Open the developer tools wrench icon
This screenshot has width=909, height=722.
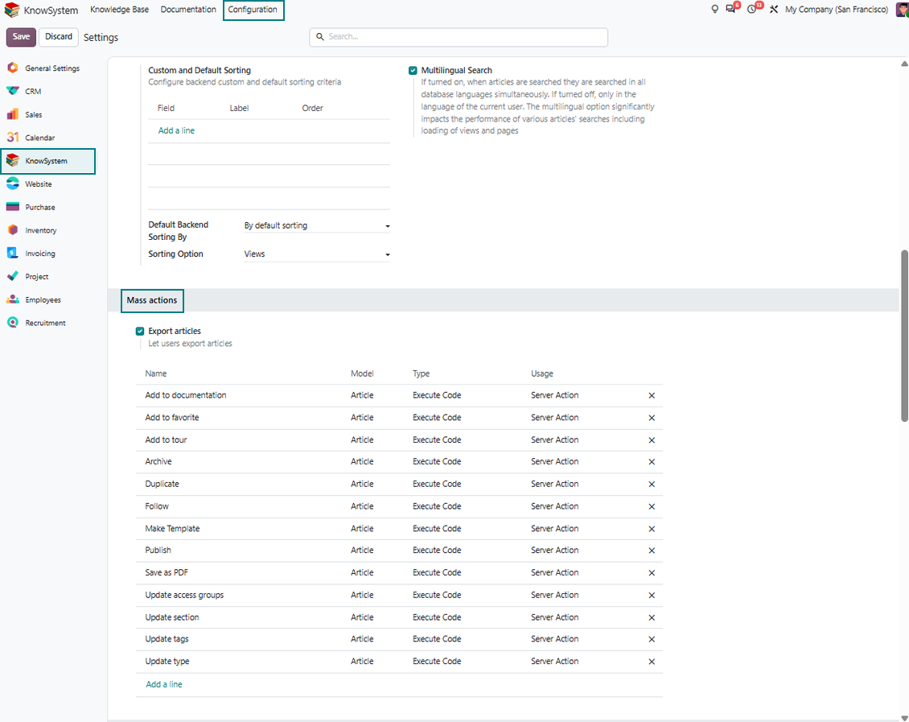click(774, 10)
